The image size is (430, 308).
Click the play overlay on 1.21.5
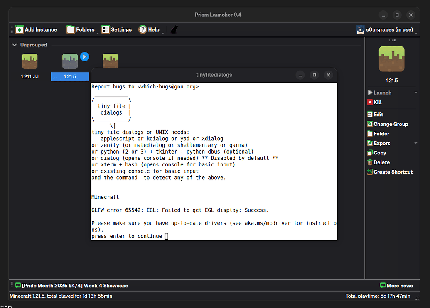point(84,56)
